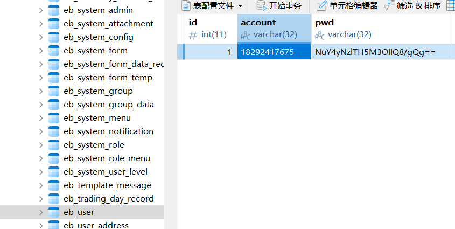Click the eb_system_group table icon

point(54,91)
